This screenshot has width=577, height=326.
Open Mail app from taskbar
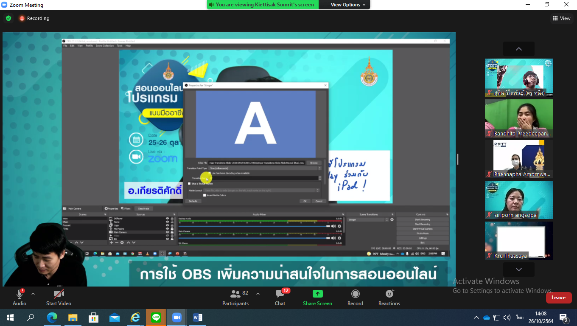click(114, 318)
